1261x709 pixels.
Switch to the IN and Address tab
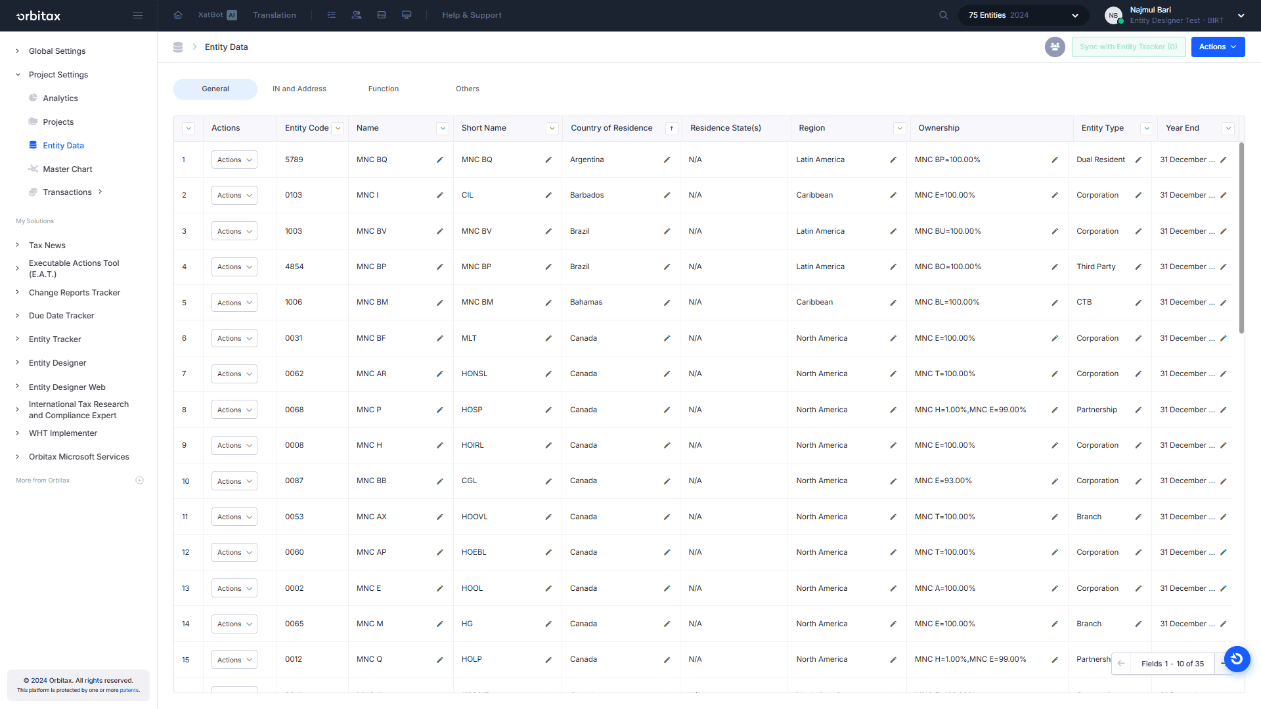299,89
